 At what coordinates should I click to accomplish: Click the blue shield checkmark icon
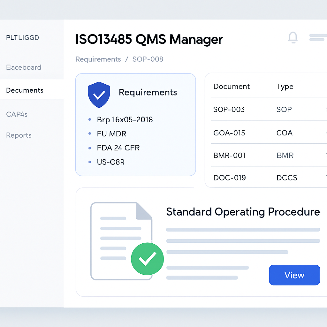[99, 95]
